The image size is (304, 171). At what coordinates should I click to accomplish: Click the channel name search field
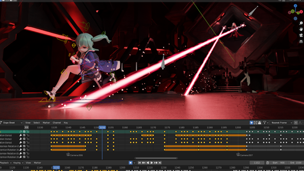[12, 128]
